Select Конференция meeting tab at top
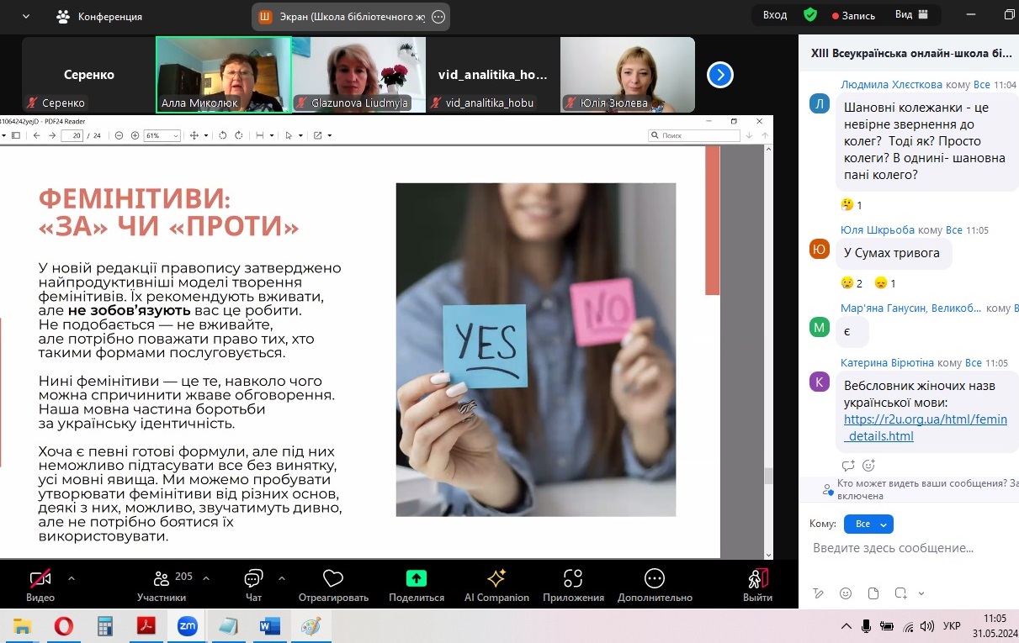 click(x=99, y=17)
